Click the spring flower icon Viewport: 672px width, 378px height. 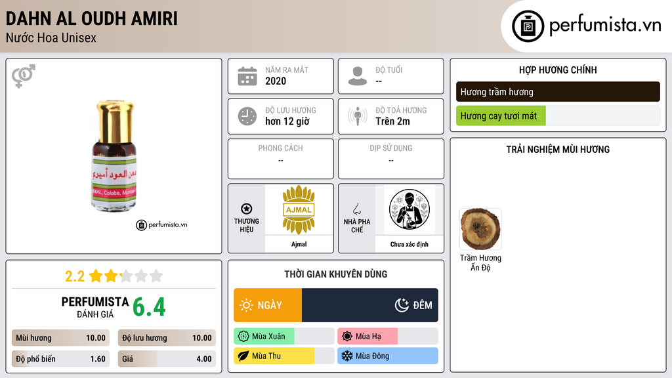coord(243,337)
